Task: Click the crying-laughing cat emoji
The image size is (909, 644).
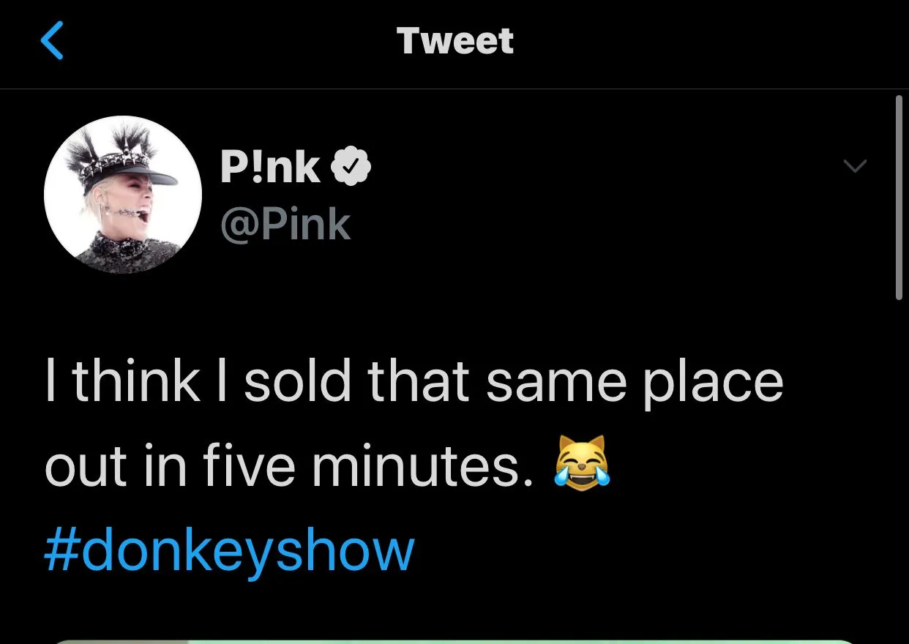Action: [583, 464]
